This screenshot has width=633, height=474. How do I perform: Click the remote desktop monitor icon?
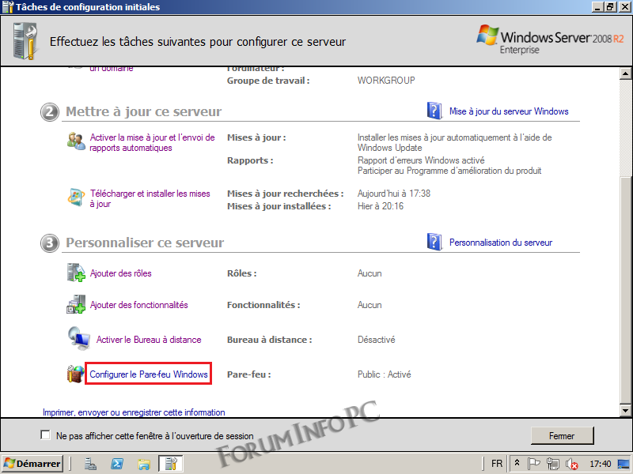[78, 338]
